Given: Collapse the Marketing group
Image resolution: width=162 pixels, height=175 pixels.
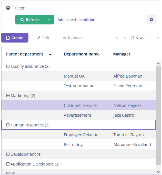Looking at the screenshot, I should tap(8, 96).
